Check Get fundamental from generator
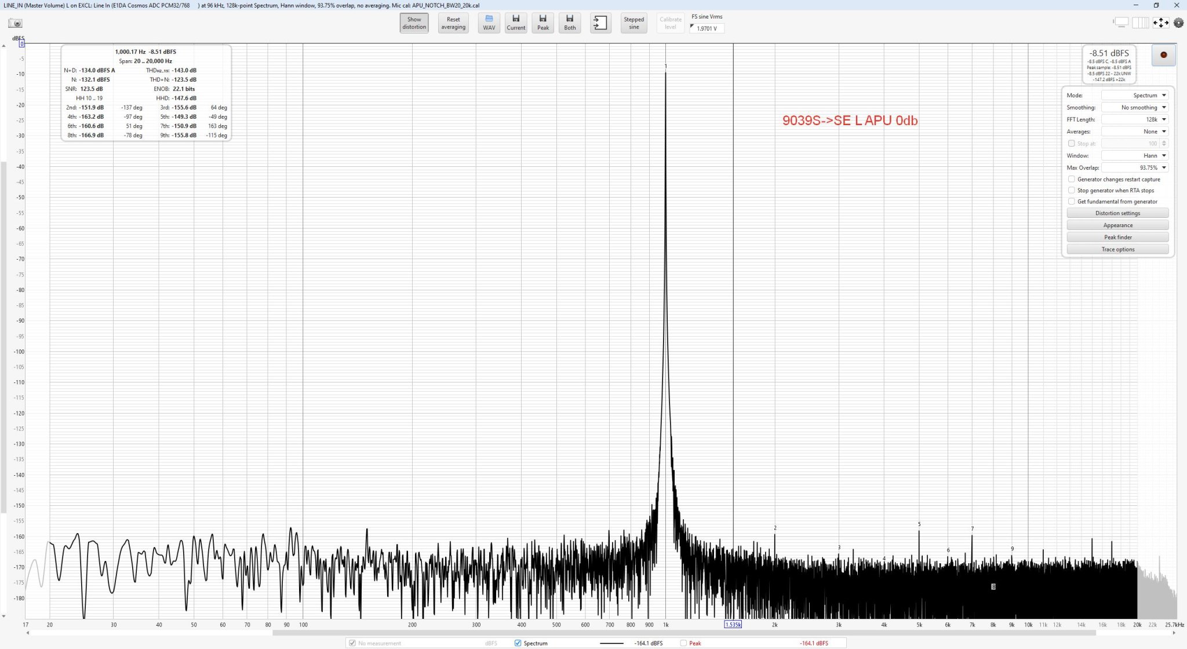Viewport: 1187px width, 649px height. (x=1071, y=202)
